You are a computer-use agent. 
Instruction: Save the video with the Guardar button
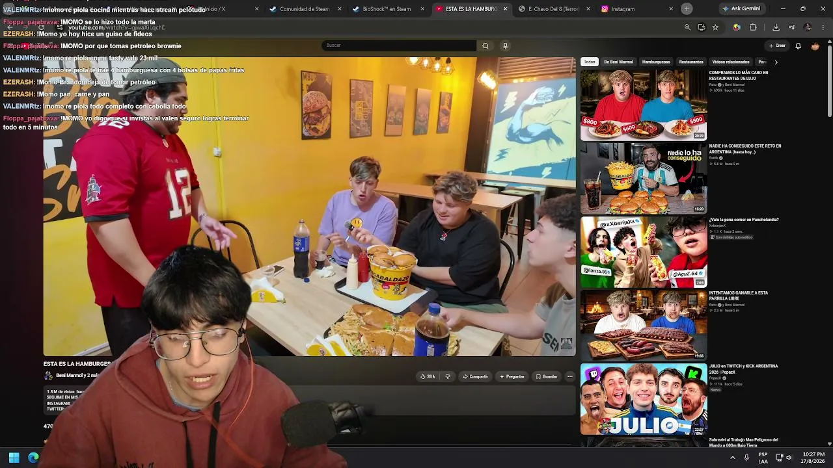(547, 376)
